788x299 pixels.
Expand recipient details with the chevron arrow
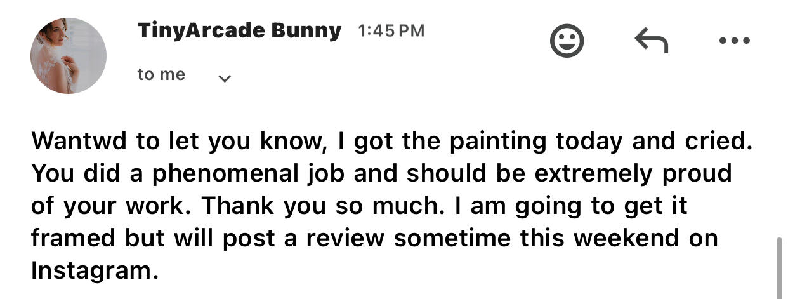click(224, 79)
